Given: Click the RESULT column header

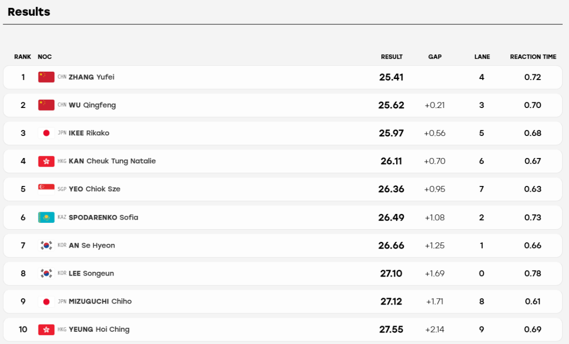Looking at the screenshot, I should (391, 56).
